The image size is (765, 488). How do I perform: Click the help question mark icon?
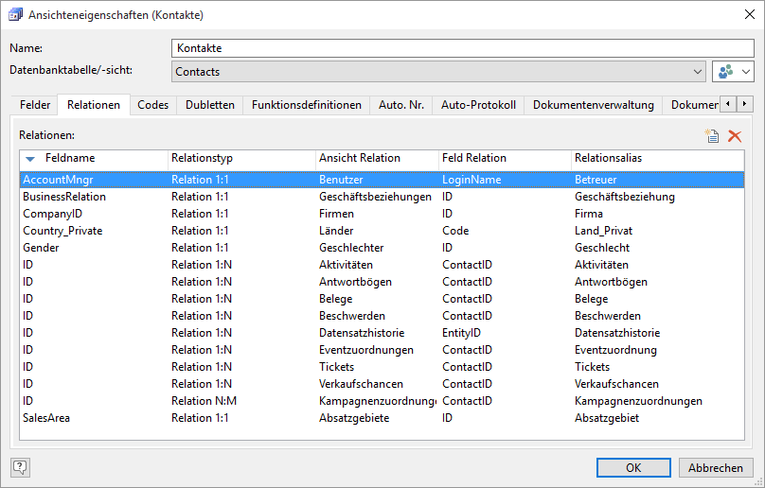click(x=20, y=466)
